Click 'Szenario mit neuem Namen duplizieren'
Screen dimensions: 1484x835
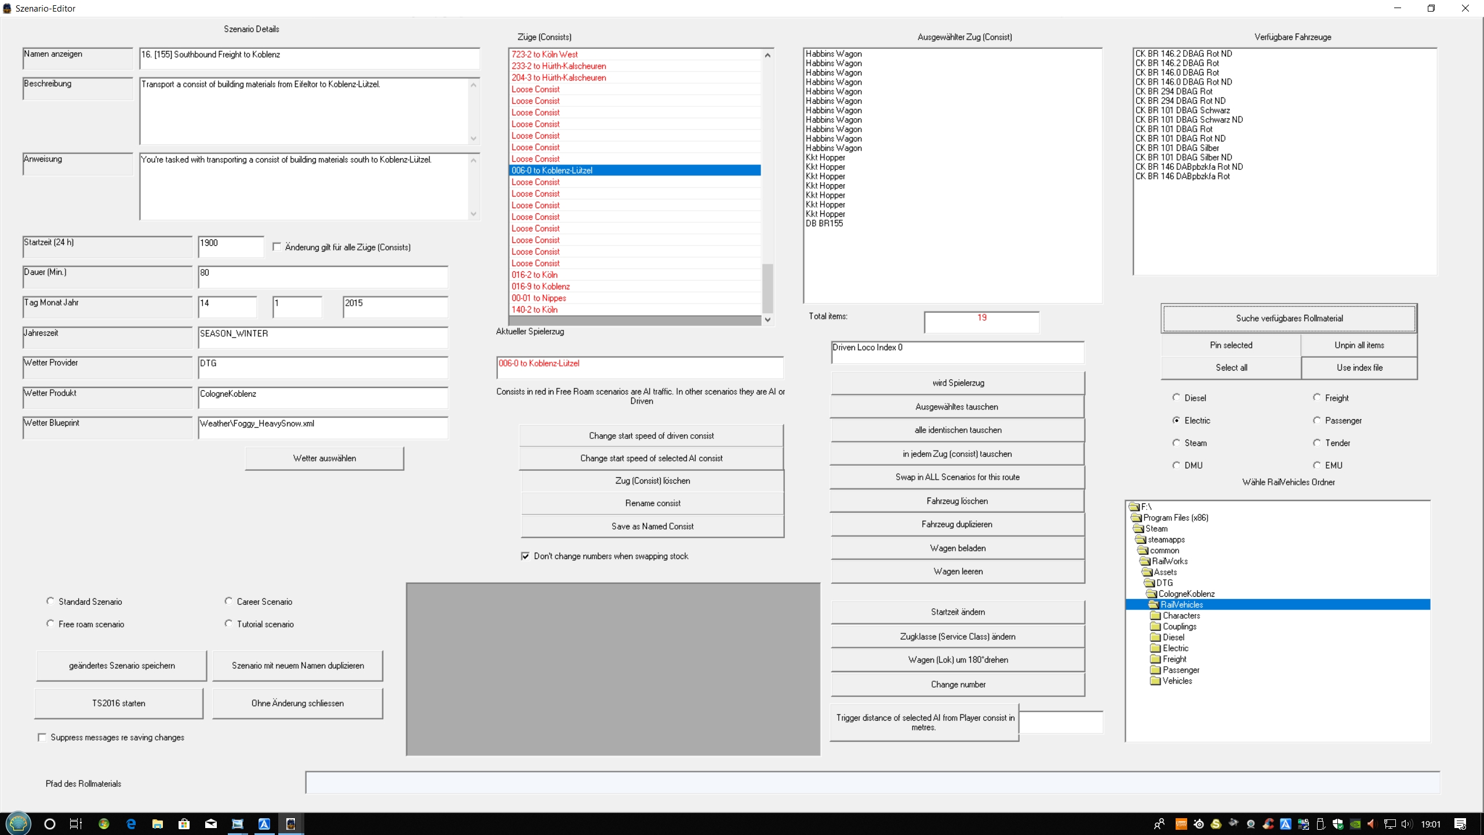pos(298,666)
